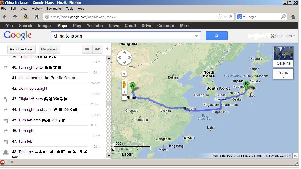The height and width of the screenshot is (169, 301).
Task: Open the View menu
Action: [24, 9]
